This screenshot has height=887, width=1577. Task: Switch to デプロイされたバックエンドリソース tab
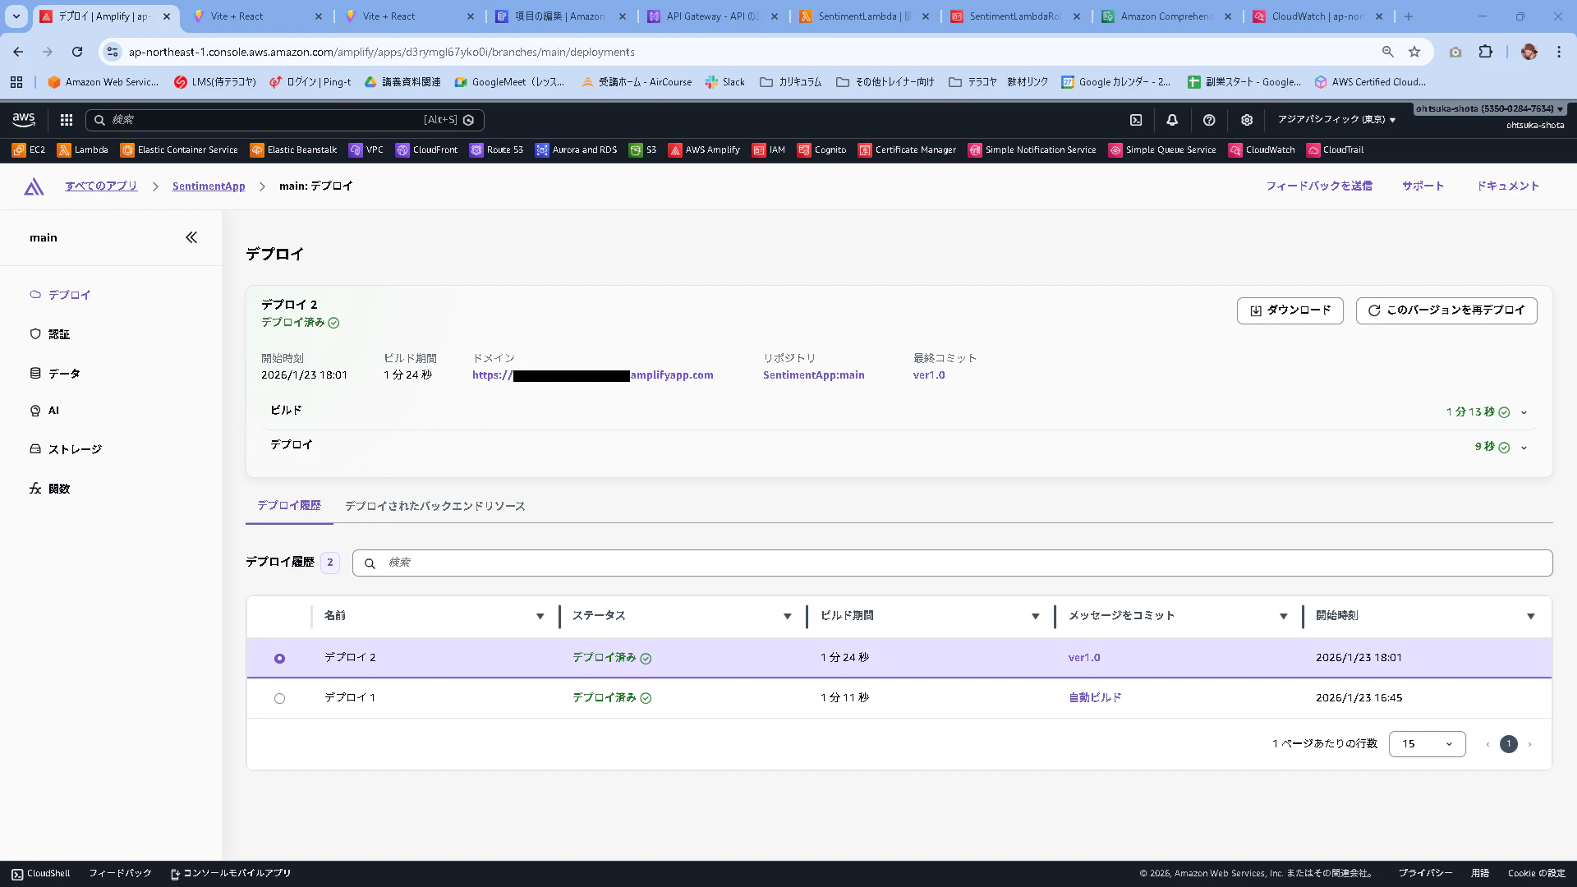tap(434, 506)
